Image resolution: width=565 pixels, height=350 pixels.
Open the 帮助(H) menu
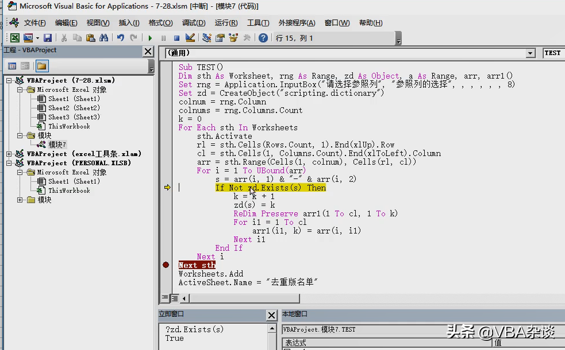370,22
